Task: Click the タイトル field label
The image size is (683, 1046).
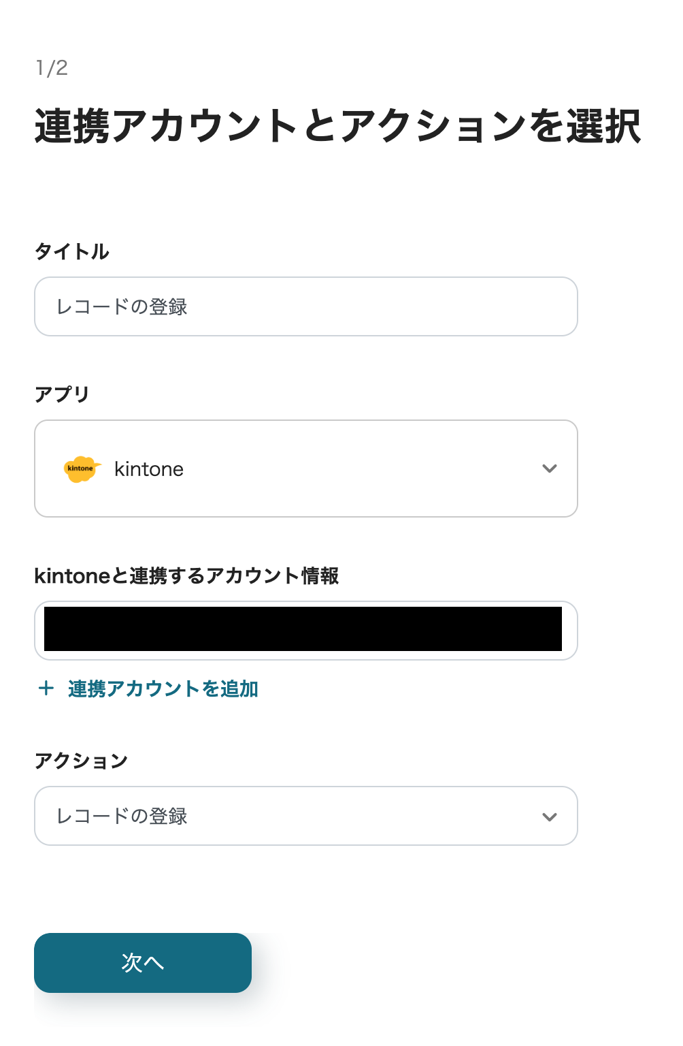Action: 71,251
